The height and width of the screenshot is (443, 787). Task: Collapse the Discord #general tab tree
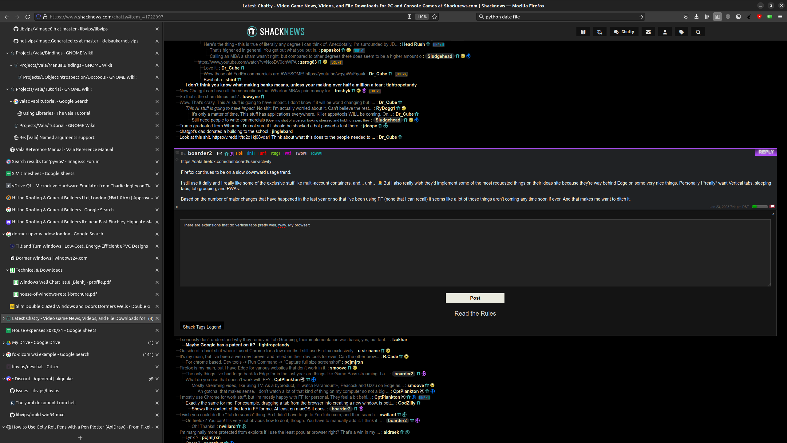[4, 379]
